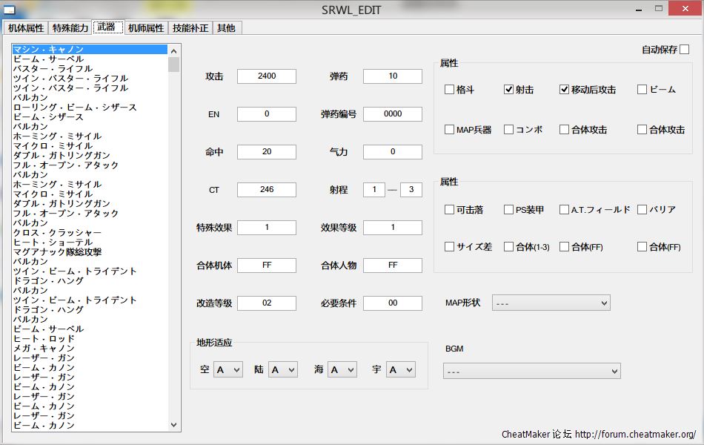
Task: Go to the 特殊能力 tab
Action: (70, 28)
